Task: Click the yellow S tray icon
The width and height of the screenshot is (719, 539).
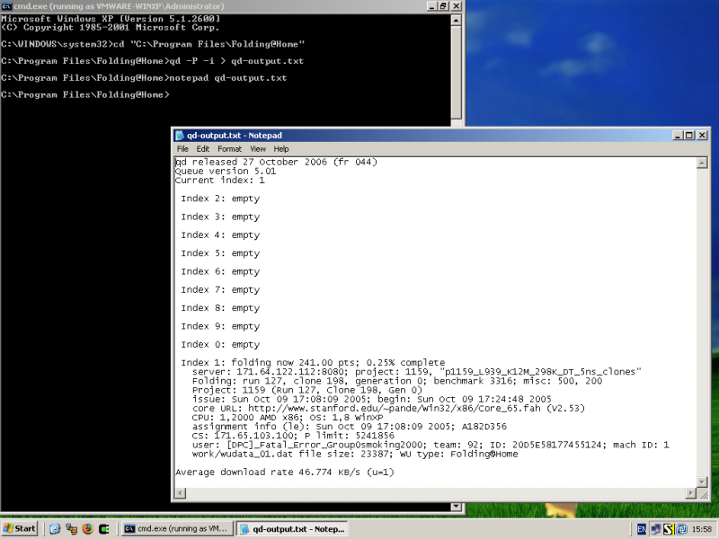Action: click(669, 529)
